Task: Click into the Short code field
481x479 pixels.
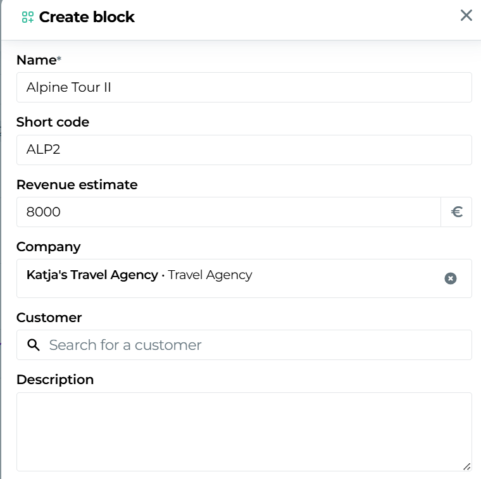Action: (244, 150)
